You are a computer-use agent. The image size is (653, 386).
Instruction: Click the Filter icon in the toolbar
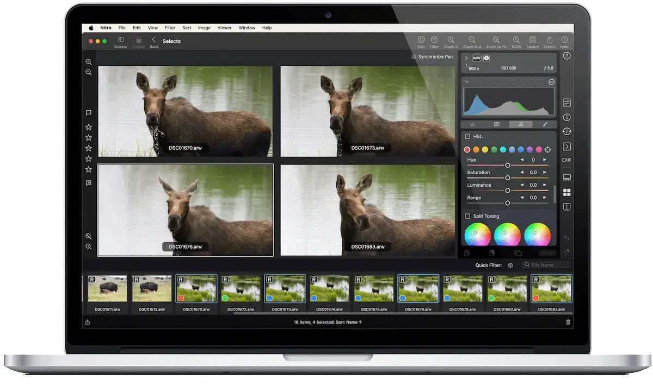click(434, 41)
